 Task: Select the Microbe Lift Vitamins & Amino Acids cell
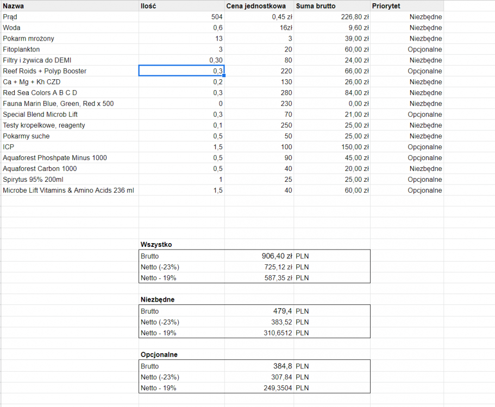coord(70,190)
